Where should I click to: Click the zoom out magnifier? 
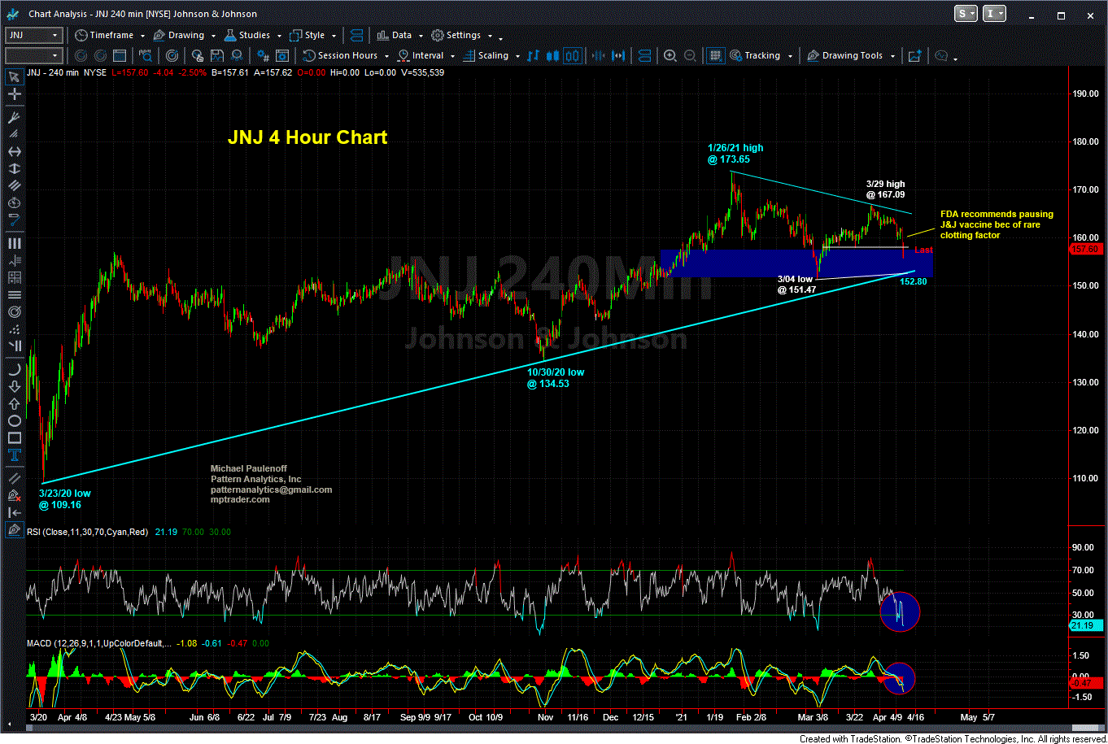click(689, 55)
